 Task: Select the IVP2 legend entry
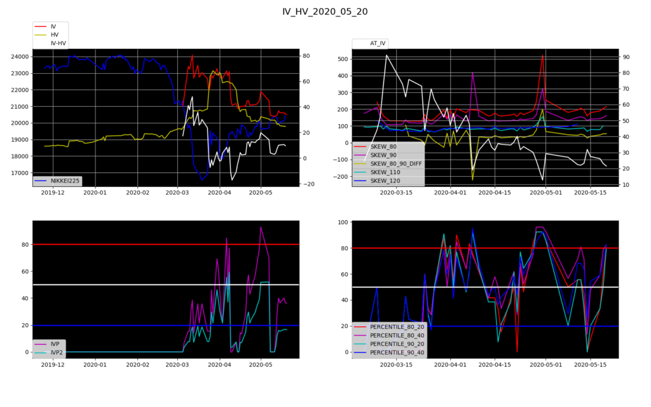point(57,352)
